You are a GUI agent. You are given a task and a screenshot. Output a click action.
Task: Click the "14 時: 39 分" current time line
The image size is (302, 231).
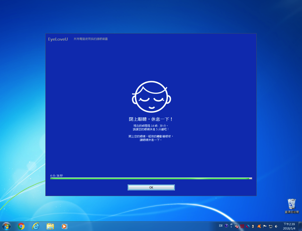click(x=151, y=126)
